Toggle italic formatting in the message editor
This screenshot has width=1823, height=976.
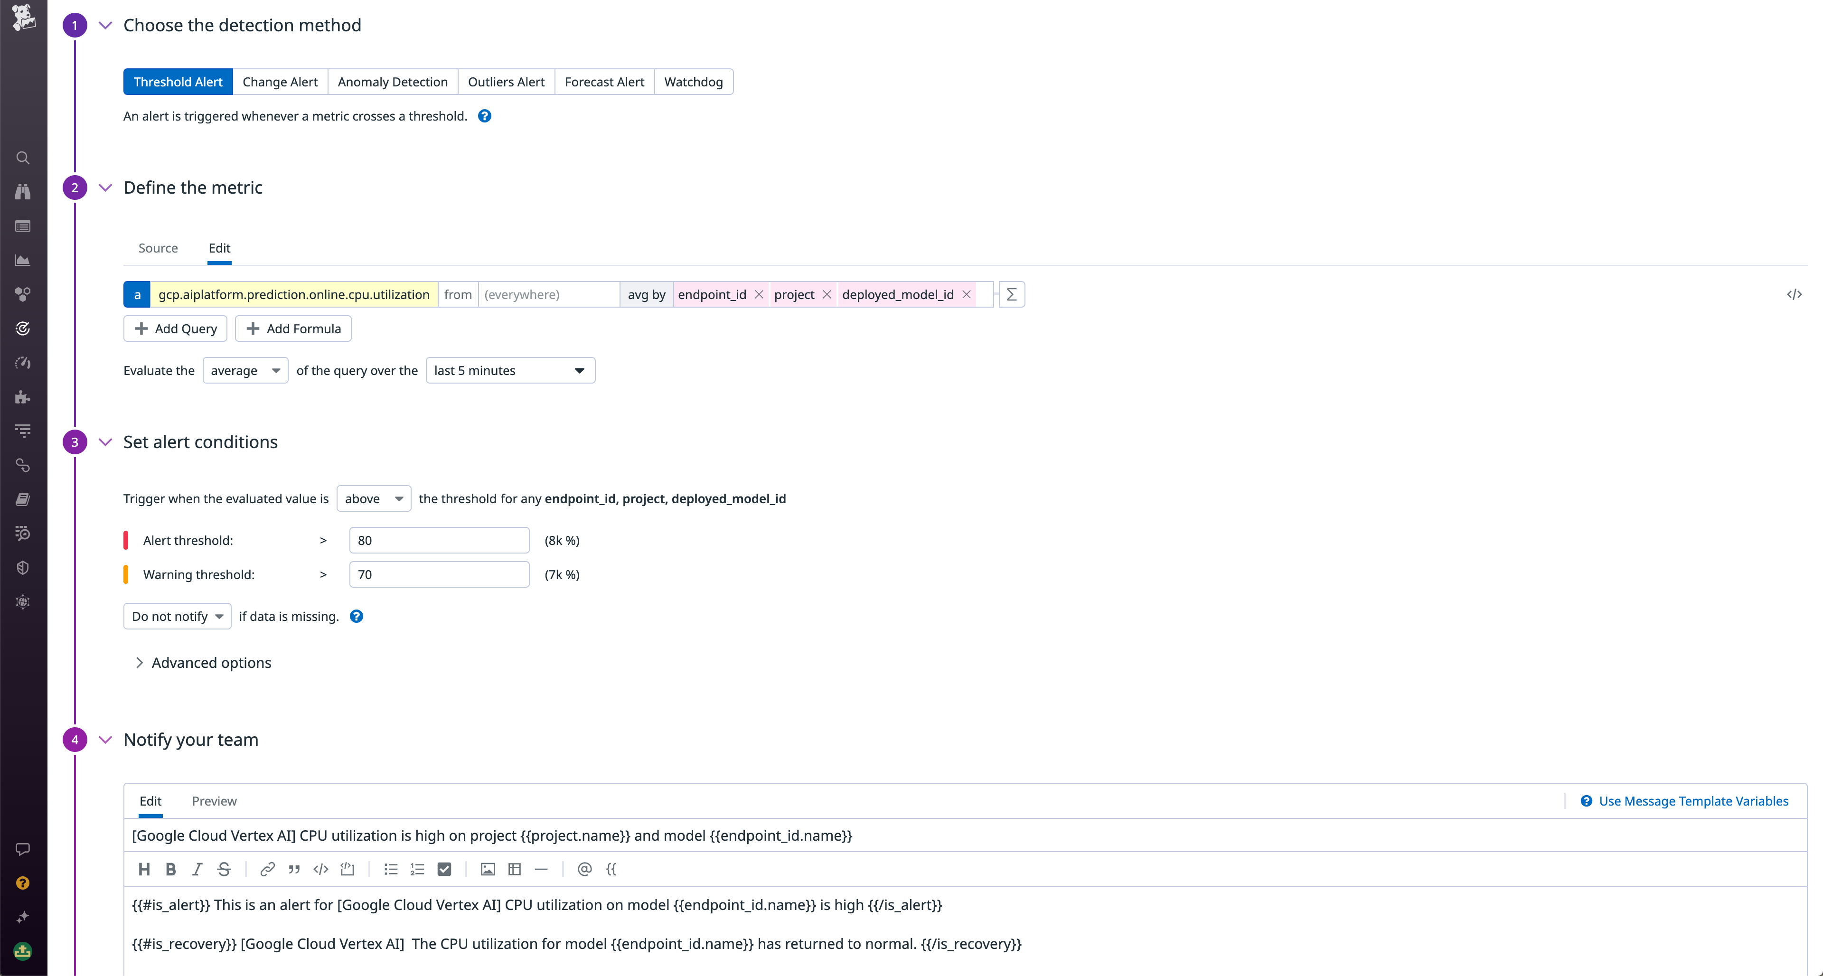coord(197,869)
